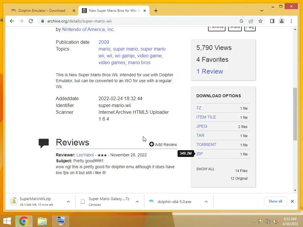The image size is (303, 227).
Task: Open the 'video game' topic link
Action: point(149,56)
